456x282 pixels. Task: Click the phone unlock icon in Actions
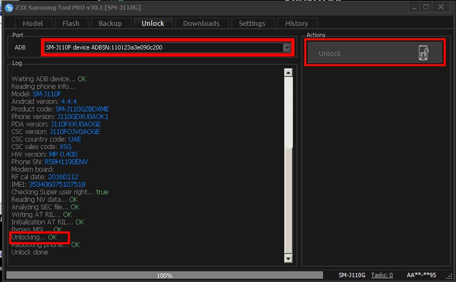point(424,53)
